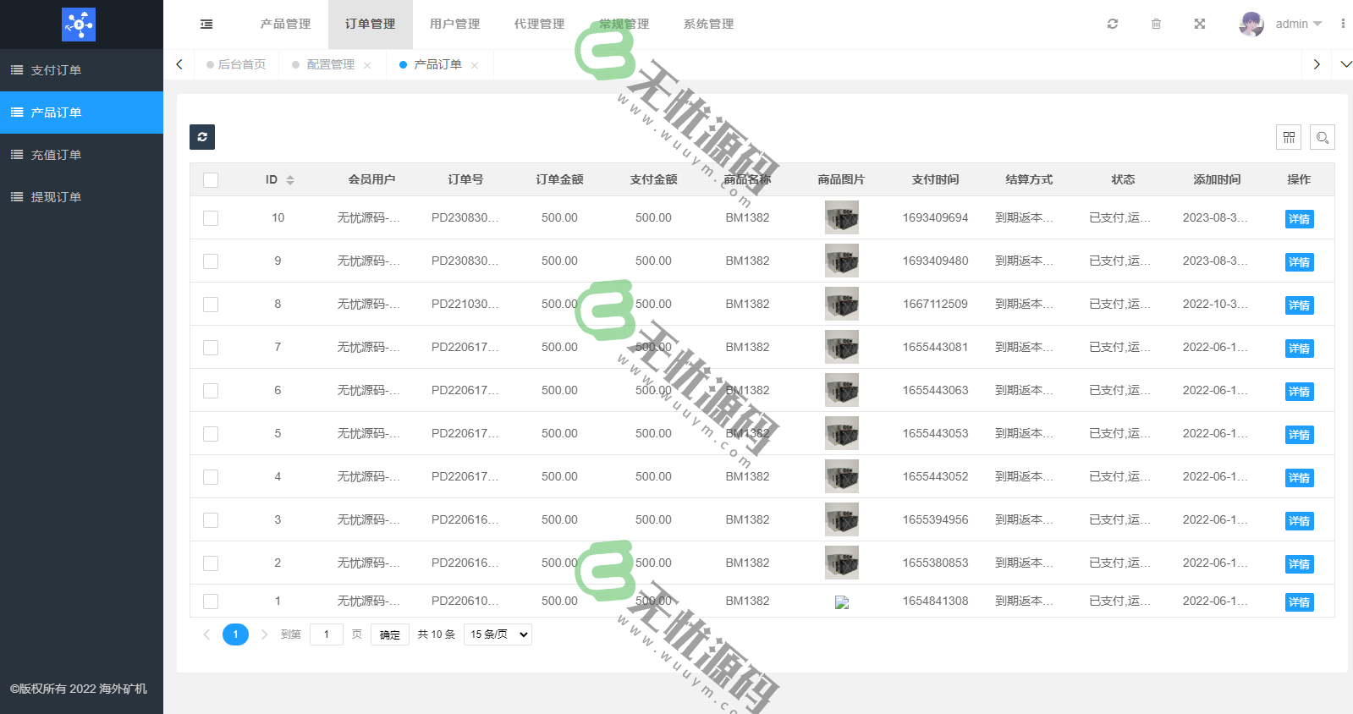Go to next page arrow in pagination

(x=264, y=634)
